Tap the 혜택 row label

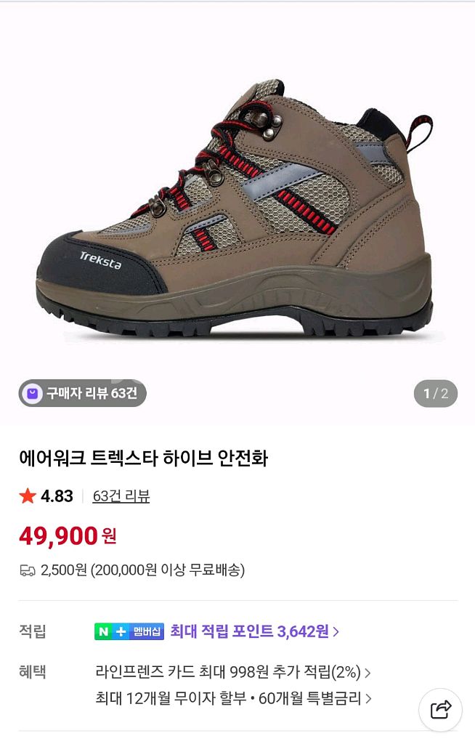point(32,672)
